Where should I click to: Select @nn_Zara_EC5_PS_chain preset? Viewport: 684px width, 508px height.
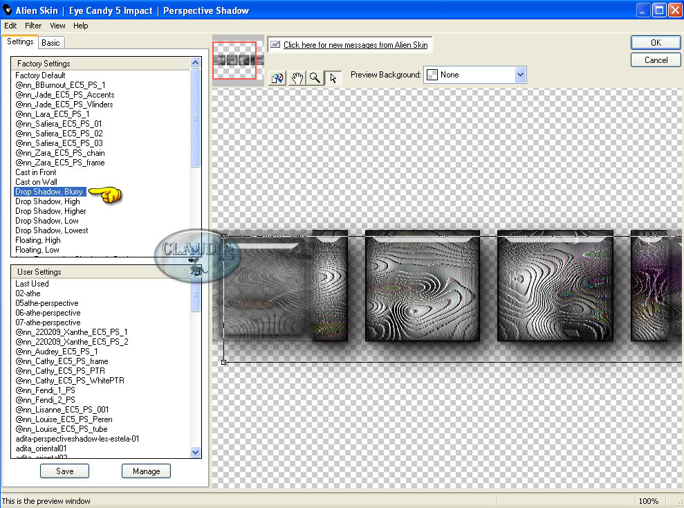point(59,153)
